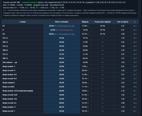Image resolution: width=142 pixels, height=116 pixels.
Task: Click the green надёжная выборка text
Action: coord(30,3)
